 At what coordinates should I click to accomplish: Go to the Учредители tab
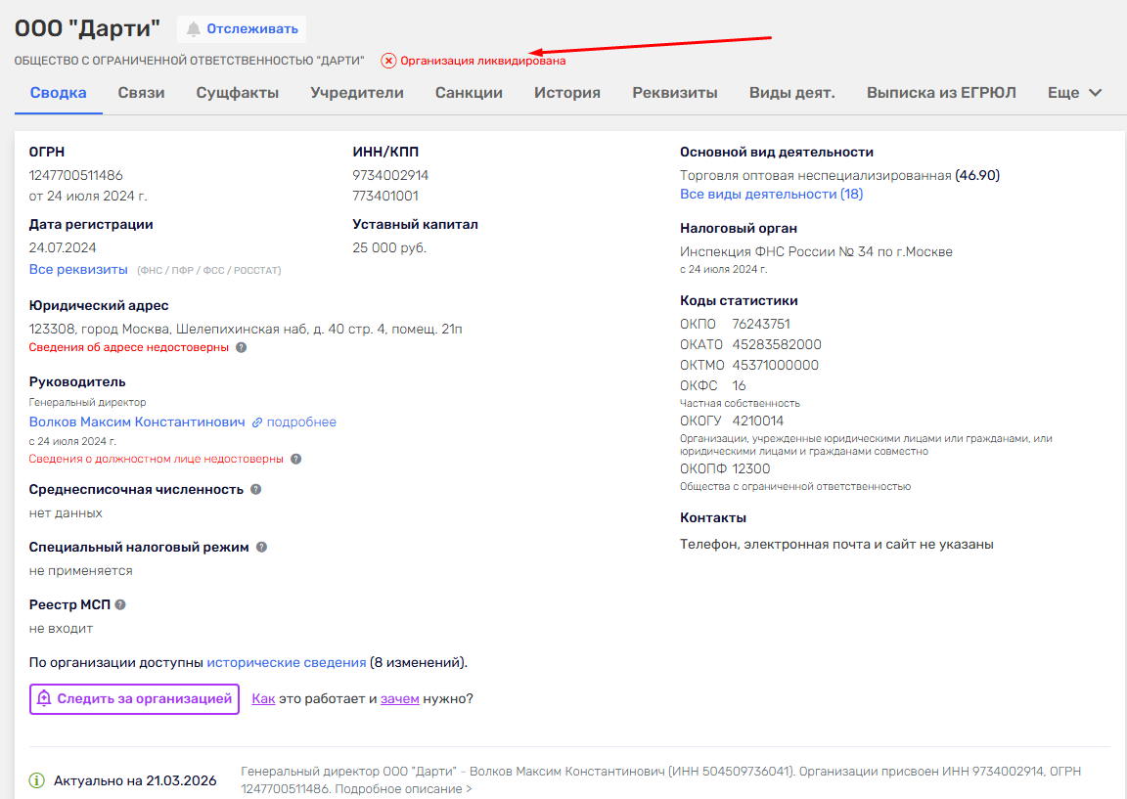click(357, 93)
